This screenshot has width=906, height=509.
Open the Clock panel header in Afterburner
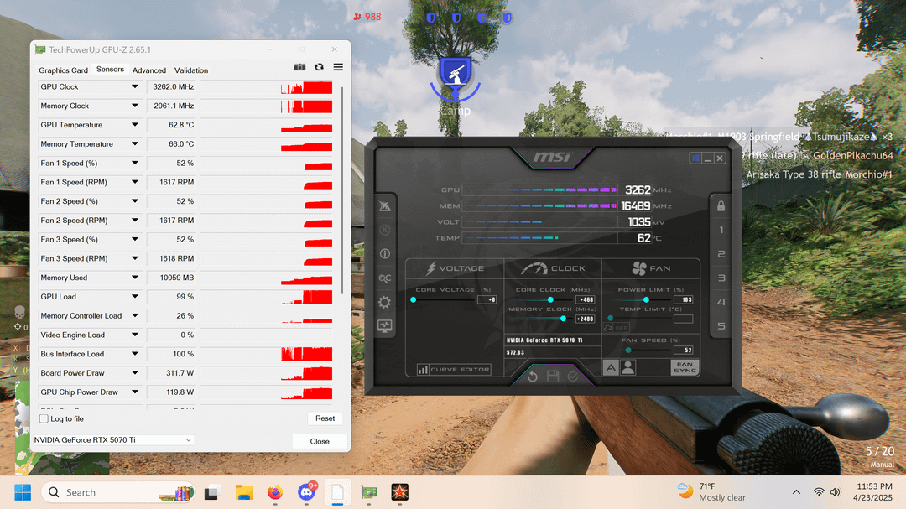pyautogui.click(x=553, y=268)
